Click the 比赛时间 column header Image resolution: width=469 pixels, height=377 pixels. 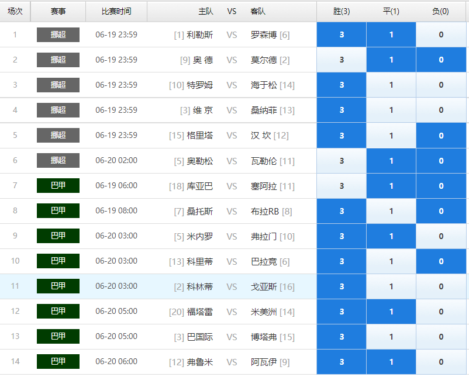[116, 11]
